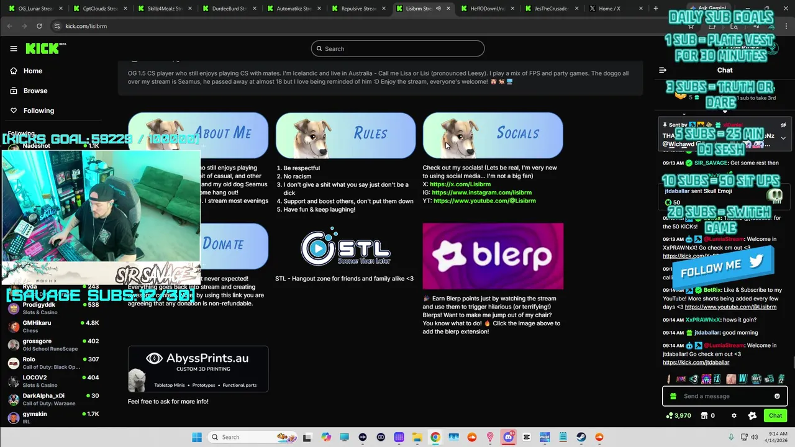Image resolution: width=795 pixels, height=447 pixels.
Task: Open youtube.com/@Lisibrm link in chat
Action: [x=730, y=307]
